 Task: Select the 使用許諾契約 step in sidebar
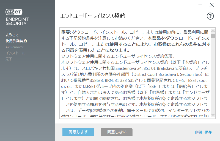16,41
